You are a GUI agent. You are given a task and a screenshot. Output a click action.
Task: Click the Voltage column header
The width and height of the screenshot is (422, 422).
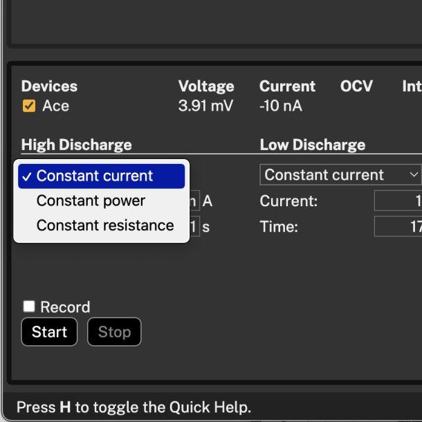(206, 86)
